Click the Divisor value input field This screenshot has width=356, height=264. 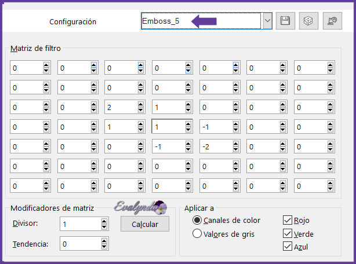pos(79,224)
